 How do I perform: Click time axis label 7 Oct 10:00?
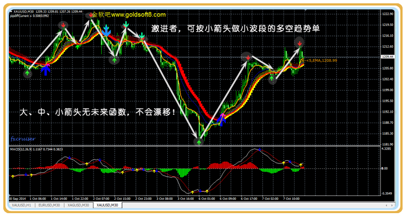tap(291, 199)
